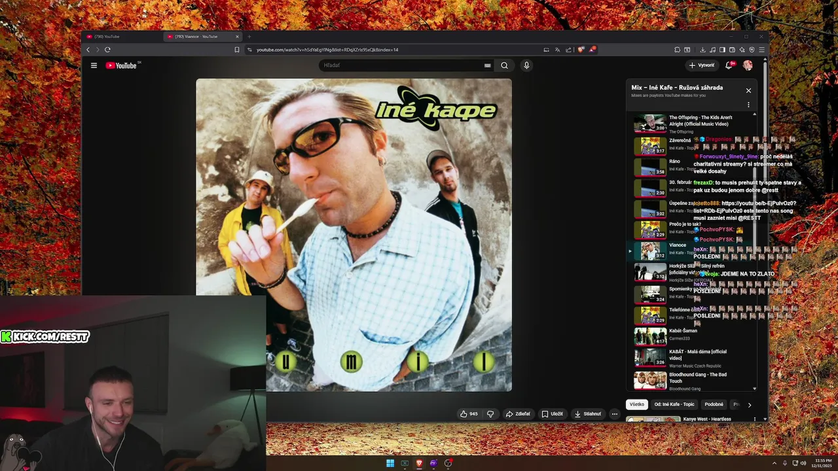Select the (790) Vianoce - YouTube tab

pyautogui.click(x=202, y=37)
